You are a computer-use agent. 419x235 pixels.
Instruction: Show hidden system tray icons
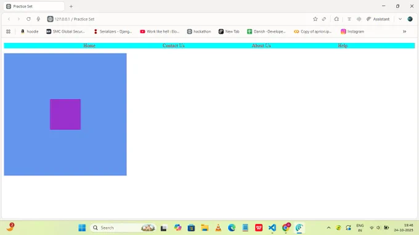pos(328,228)
